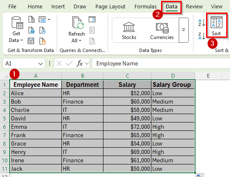Expand the Data Types gallery

pos(183,30)
